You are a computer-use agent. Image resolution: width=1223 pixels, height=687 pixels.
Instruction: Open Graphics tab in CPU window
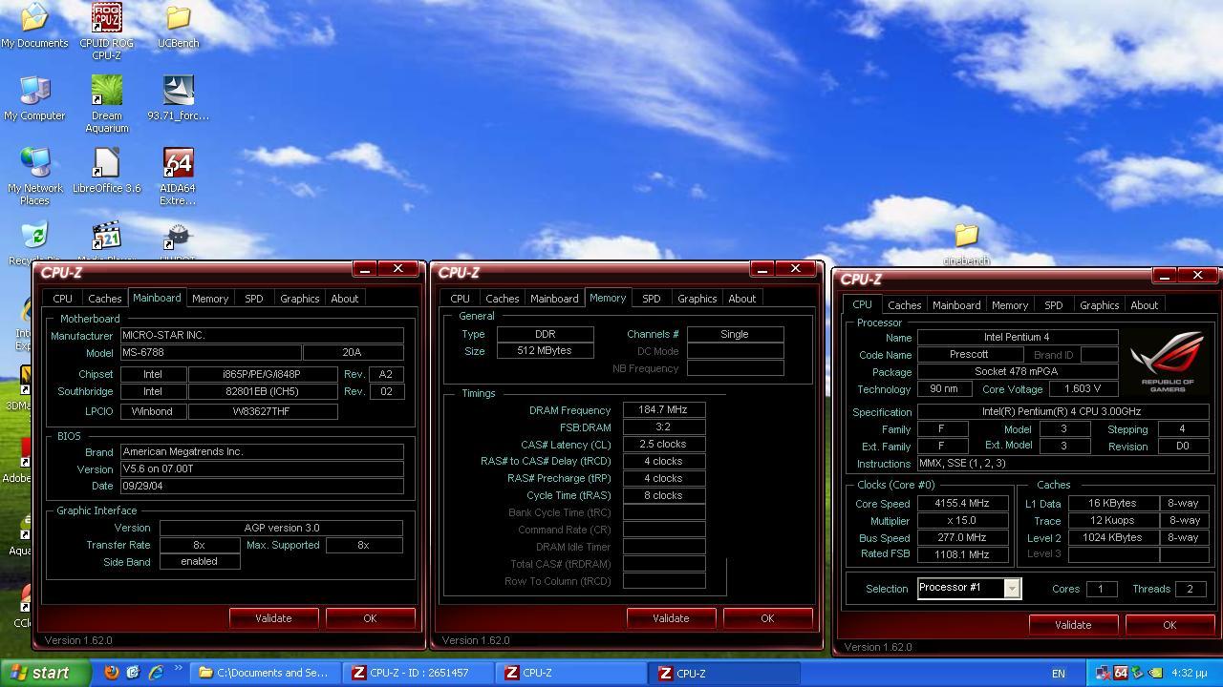[1099, 305]
